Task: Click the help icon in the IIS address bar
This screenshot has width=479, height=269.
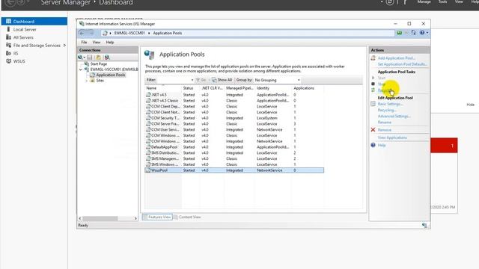Action: [422, 33]
